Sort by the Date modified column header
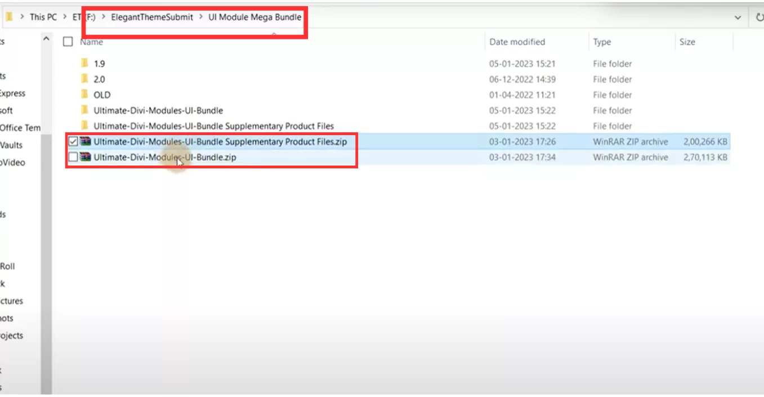764x397 pixels. [517, 42]
